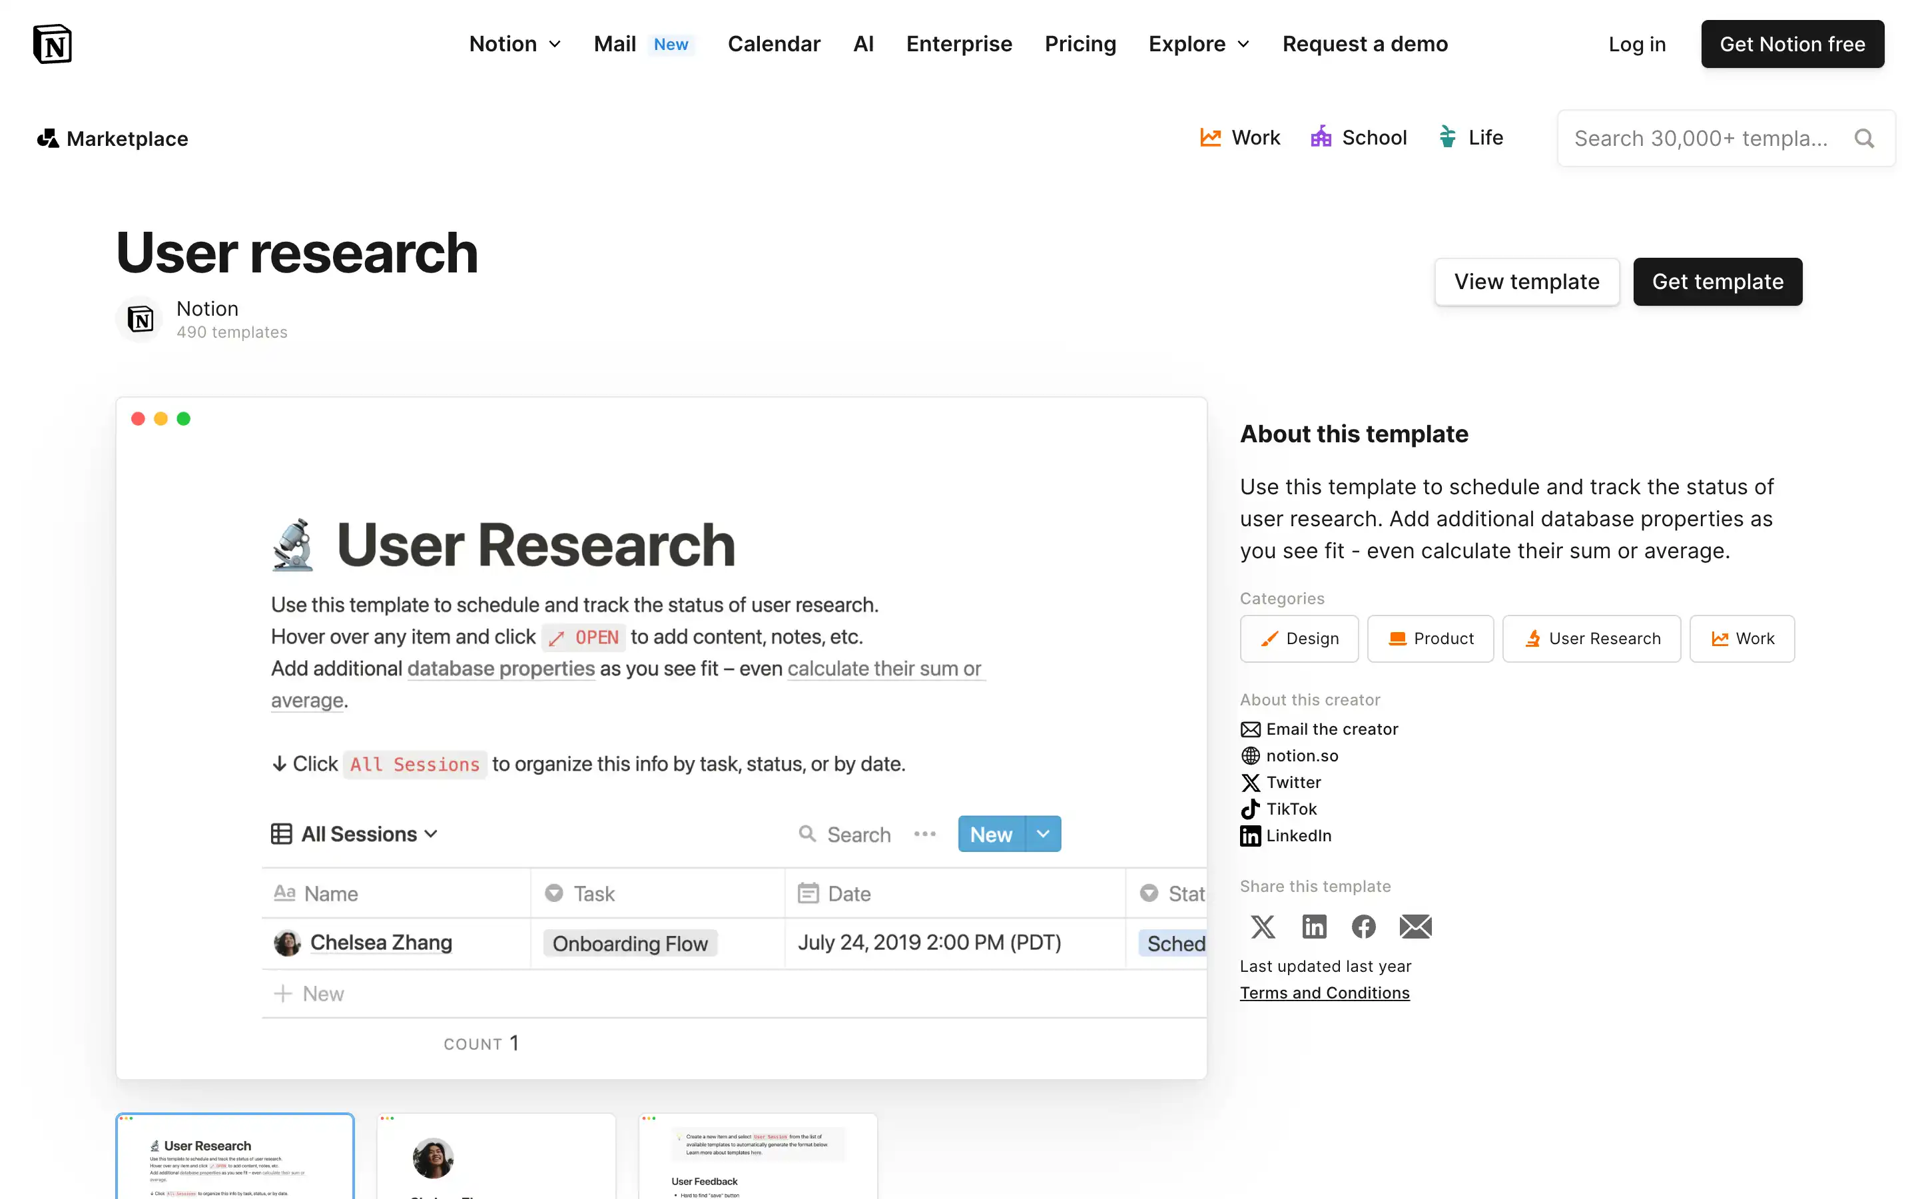Screen dimensions: 1918x1199
Task: Click the Get template button
Action: point(1718,282)
